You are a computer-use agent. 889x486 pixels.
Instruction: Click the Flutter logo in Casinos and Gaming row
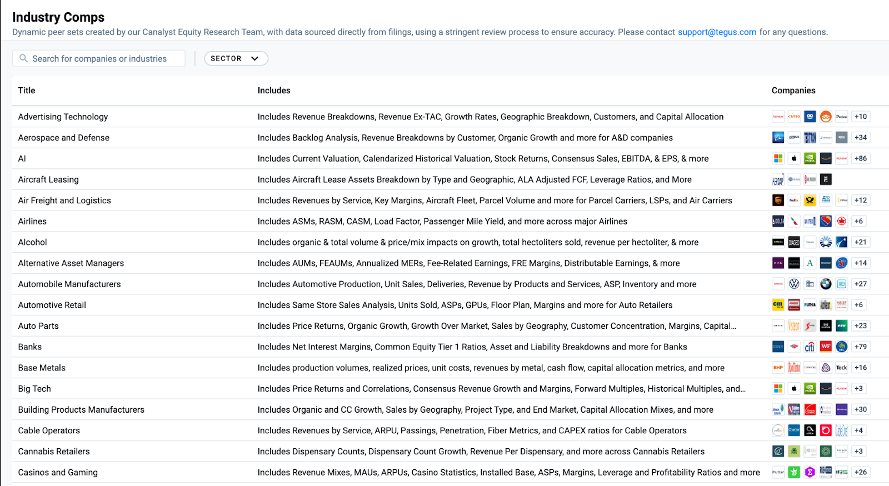[x=778, y=472]
